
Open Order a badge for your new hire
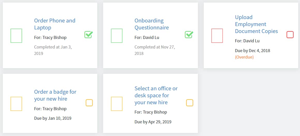point(55,95)
